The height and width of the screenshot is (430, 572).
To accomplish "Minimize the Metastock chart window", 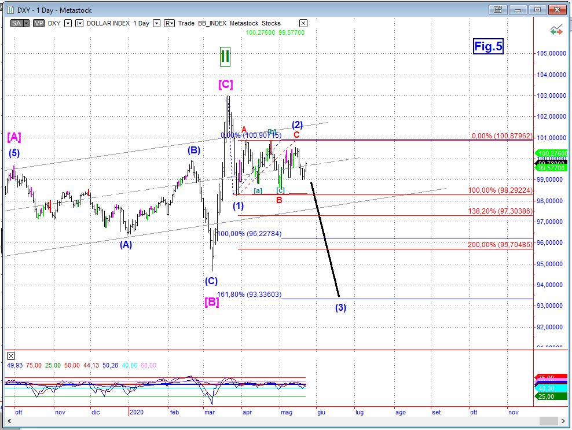I will coord(518,10).
